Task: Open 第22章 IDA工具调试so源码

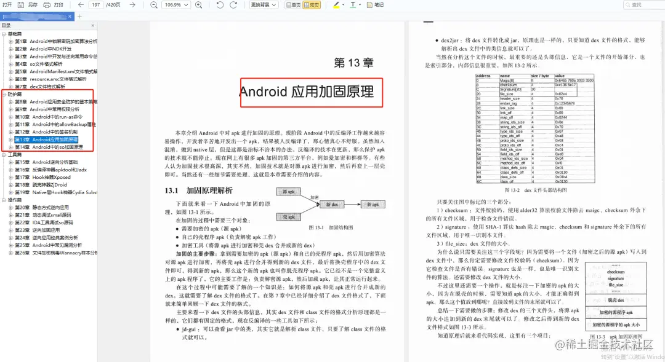Action: 44,222
